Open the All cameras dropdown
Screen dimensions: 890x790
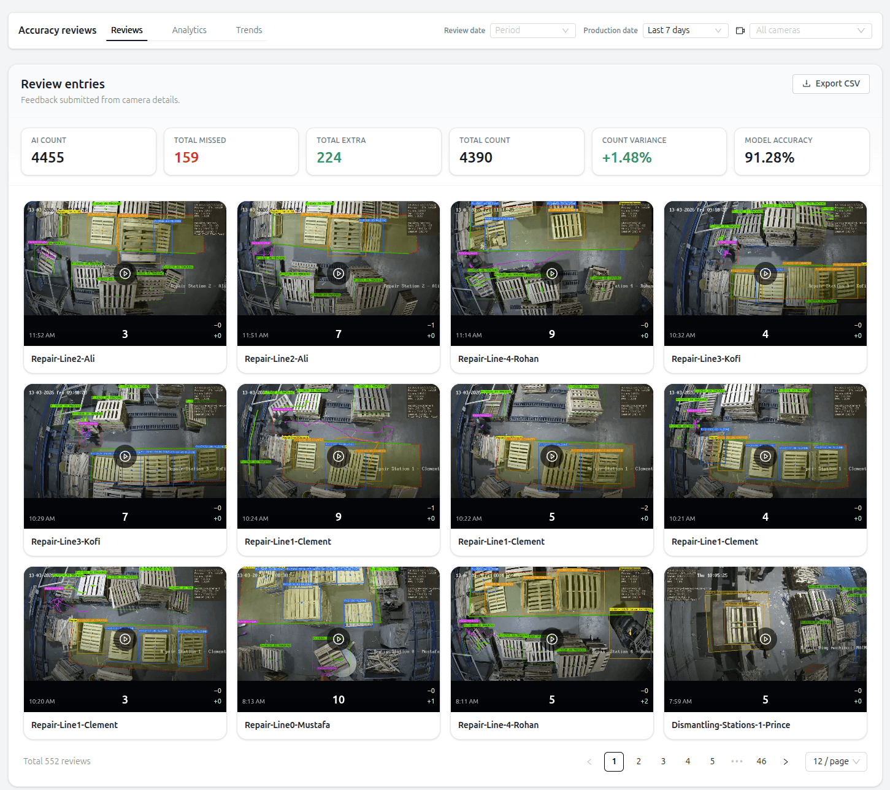pos(810,30)
